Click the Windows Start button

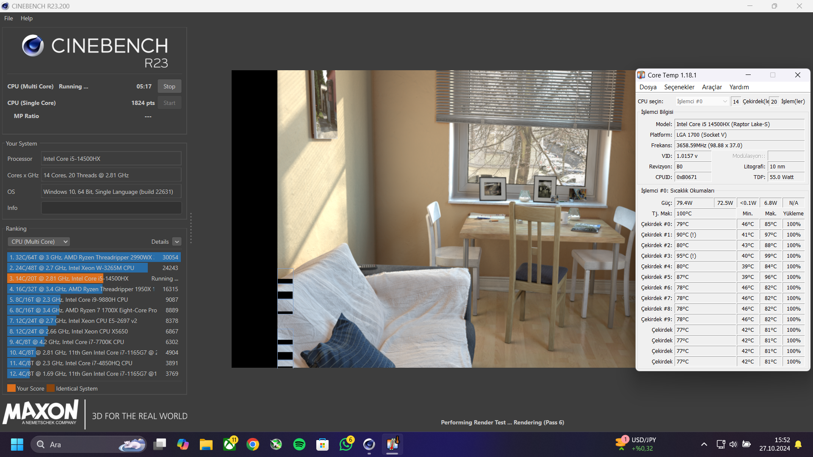[x=17, y=444]
